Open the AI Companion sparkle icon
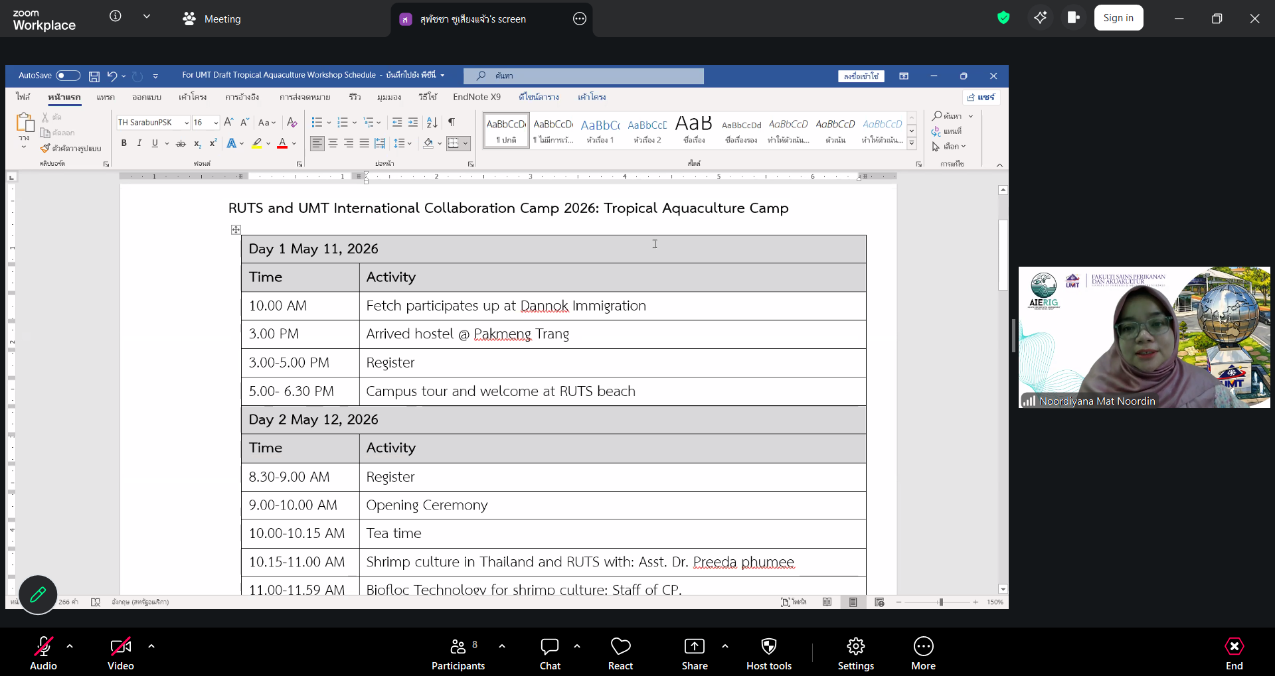Viewport: 1275px width, 676px height. click(x=1040, y=18)
